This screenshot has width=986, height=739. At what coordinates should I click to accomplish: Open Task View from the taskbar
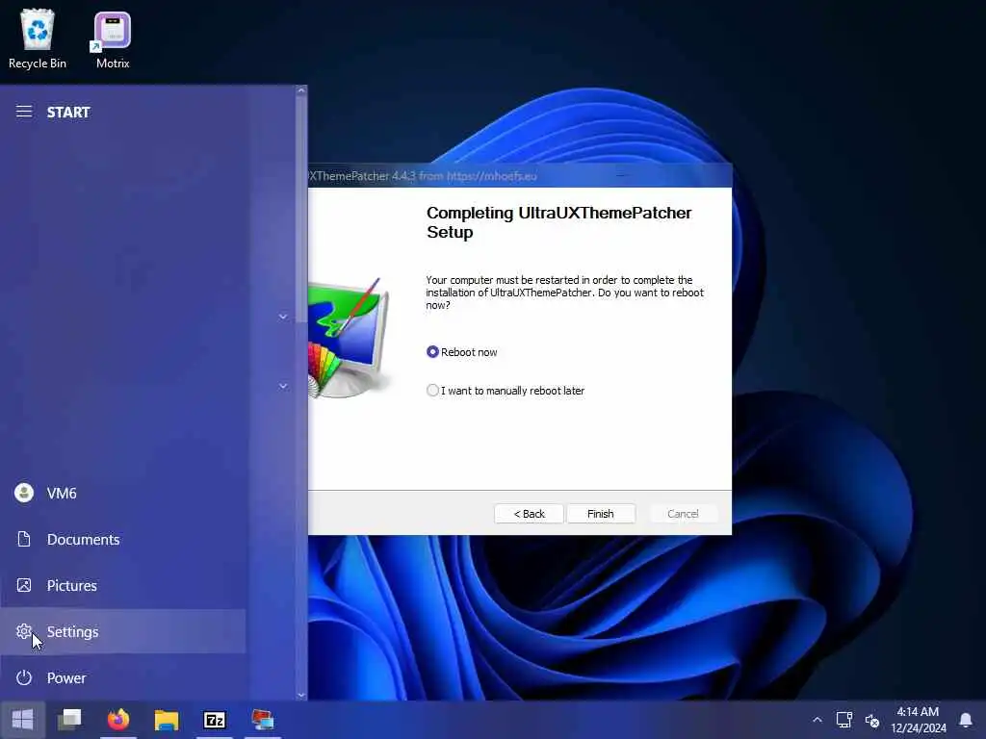coord(69,720)
